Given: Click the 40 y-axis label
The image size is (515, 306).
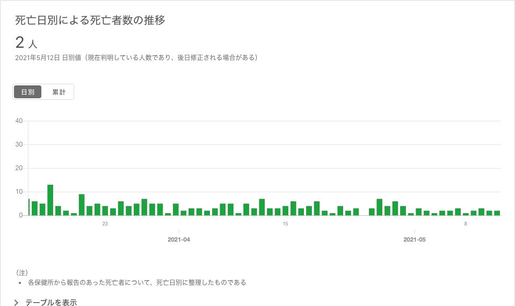Looking at the screenshot, I should pyautogui.click(x=19, y=121).
